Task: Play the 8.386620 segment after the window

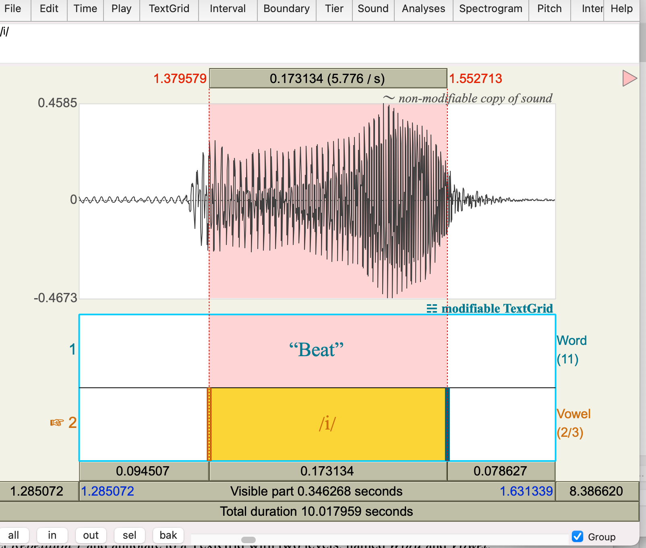Action: click(x=597, y=491)
